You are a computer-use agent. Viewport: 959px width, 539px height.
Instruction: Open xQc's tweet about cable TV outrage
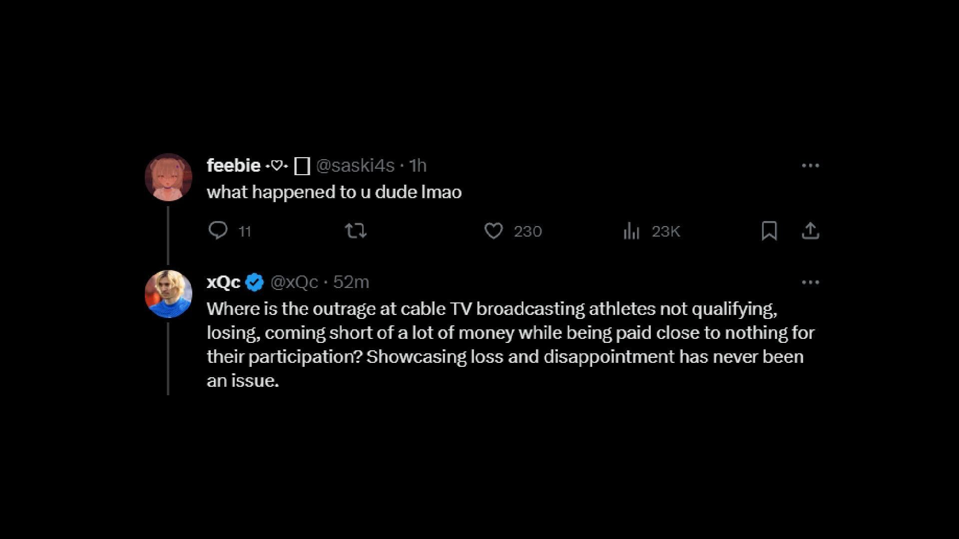pyautogui.click(x=499, y=344)
